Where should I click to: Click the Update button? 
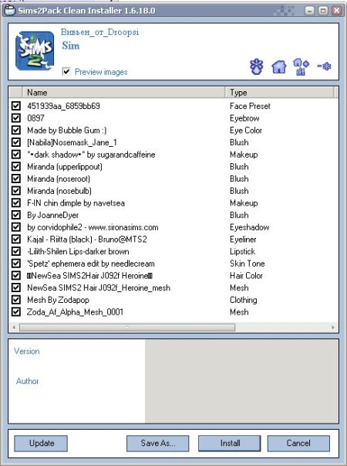click(41, 444)
